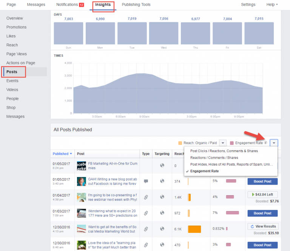The width and height of the screenshot is (290, 251).
Task: Choose Post Clicks / Reactions, Comments & Shares
Action: 224,151
